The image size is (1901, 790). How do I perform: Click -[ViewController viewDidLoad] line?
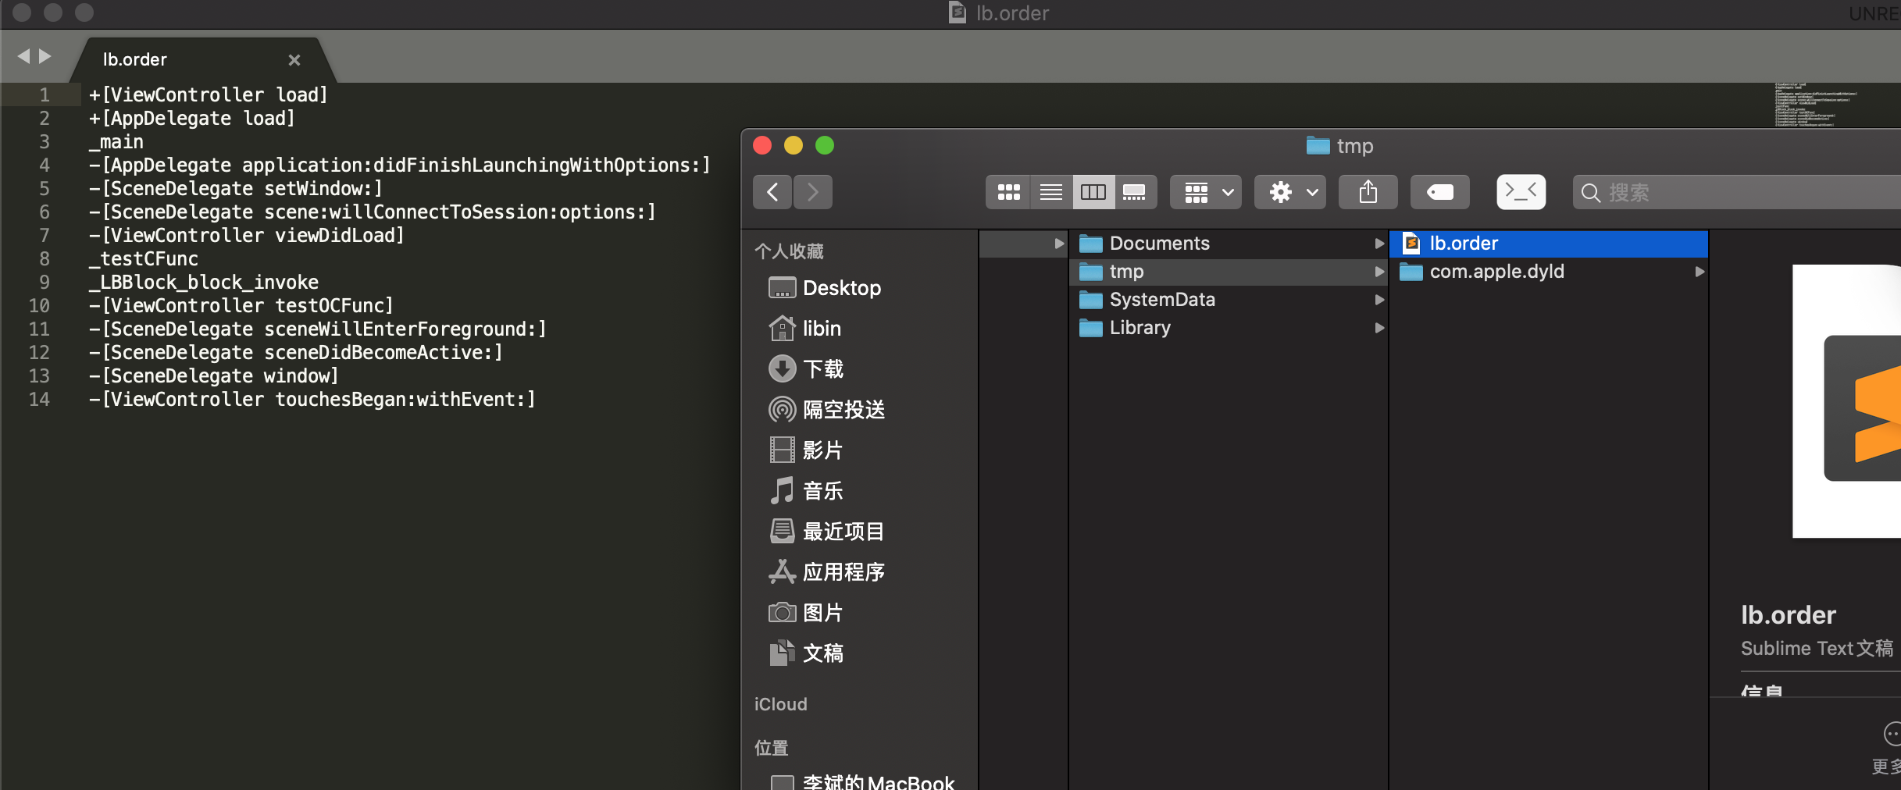coord(247,236)
